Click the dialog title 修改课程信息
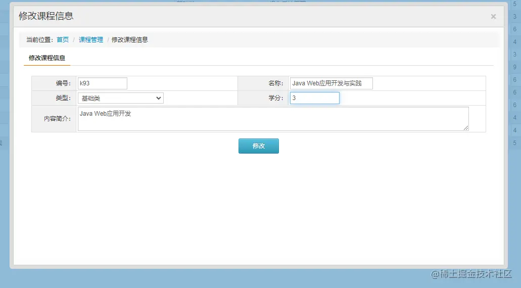 (x=46, y=16)
